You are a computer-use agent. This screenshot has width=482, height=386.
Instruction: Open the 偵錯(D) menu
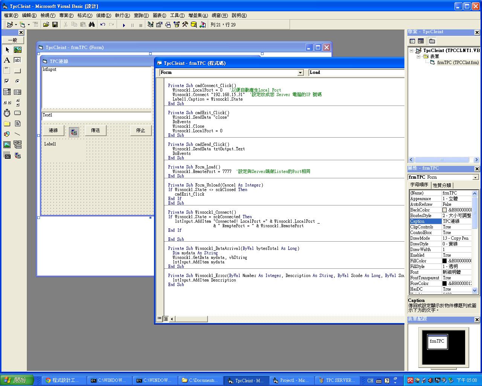tap(104, 15)
